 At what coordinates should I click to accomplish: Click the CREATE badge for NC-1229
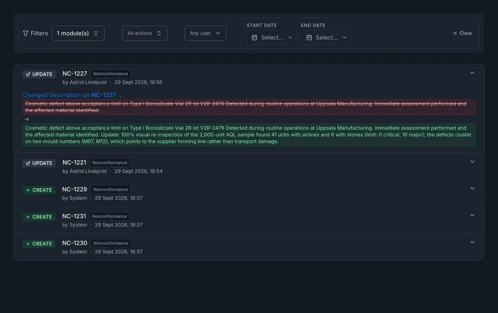click(x=39, y=190)
